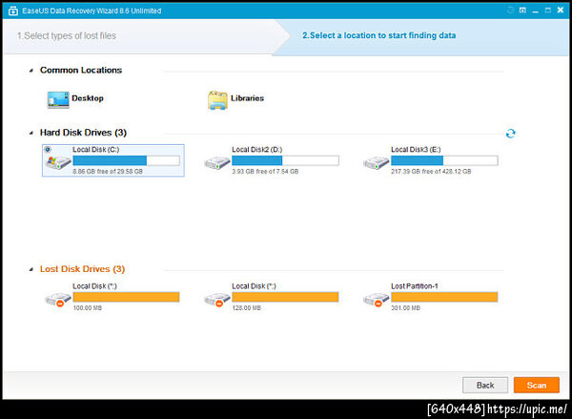Close the EaseUS Data Recovery Wizard window
This screenshot has height=419, width=572.
(x=561, y=10)
